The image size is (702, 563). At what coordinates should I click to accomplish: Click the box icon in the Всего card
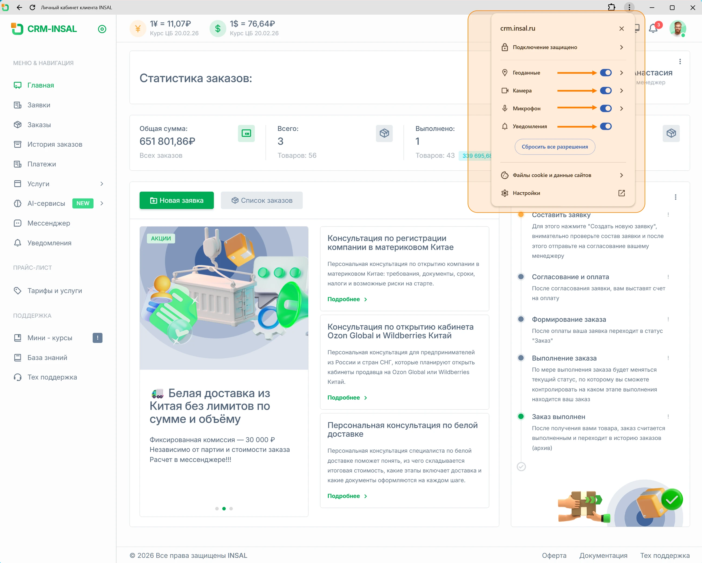click(384, 133)
